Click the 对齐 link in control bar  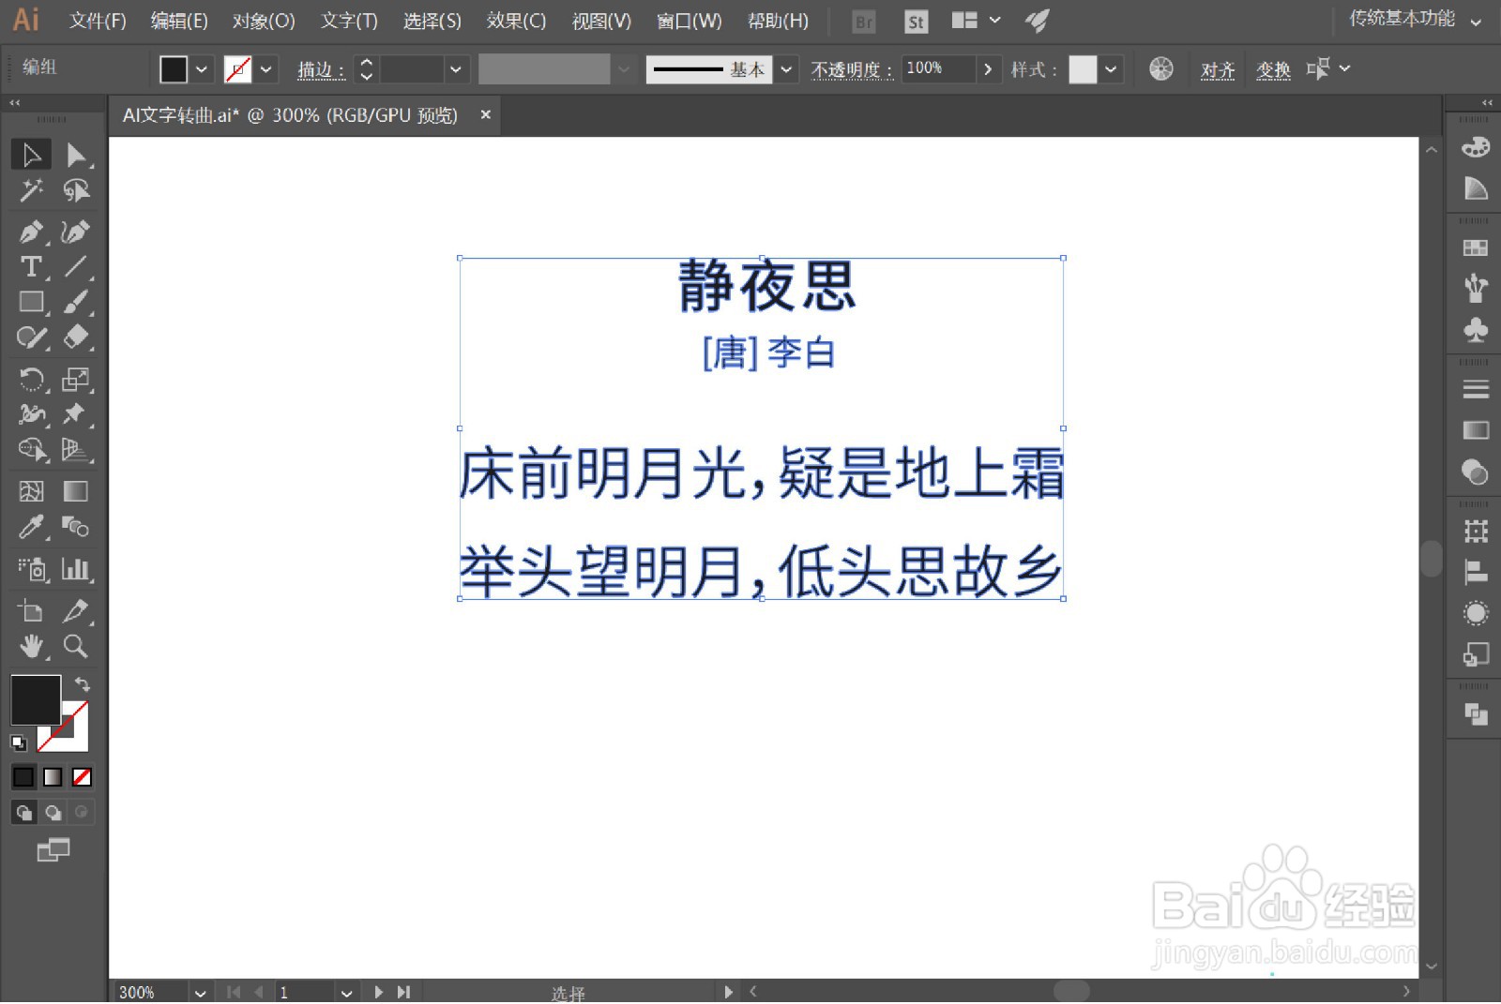[x=1218, y=68]
